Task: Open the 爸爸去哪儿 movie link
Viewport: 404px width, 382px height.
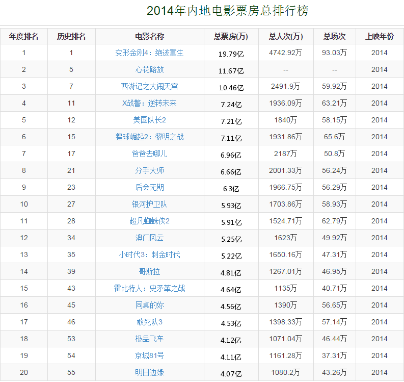Action: [149, 154]
